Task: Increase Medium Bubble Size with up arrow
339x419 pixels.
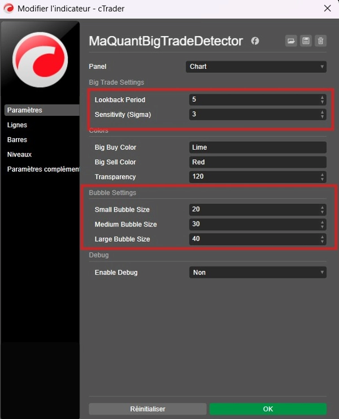Action: pyautogui.click(x=322, y=222)
